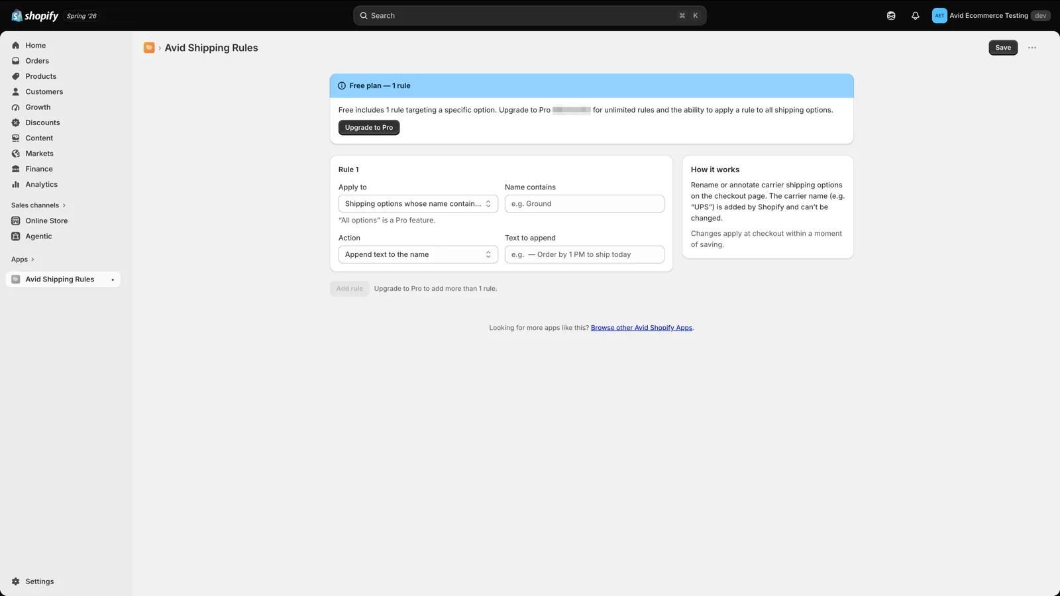Open Orders page
The width and height of the screenshot is (1060, 596).
pyautogui.click(x=63, y=61)
